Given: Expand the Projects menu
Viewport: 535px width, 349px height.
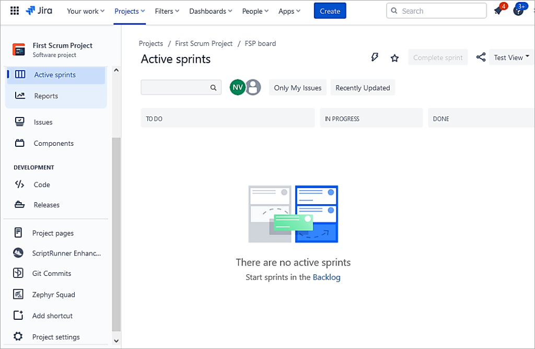Looking at the screenshot, I should pos(129,10).
